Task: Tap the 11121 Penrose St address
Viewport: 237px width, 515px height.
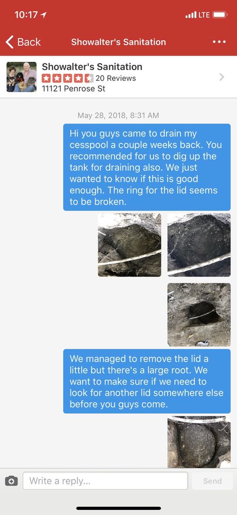Action: pyautogui.click(x=74, y=89)
